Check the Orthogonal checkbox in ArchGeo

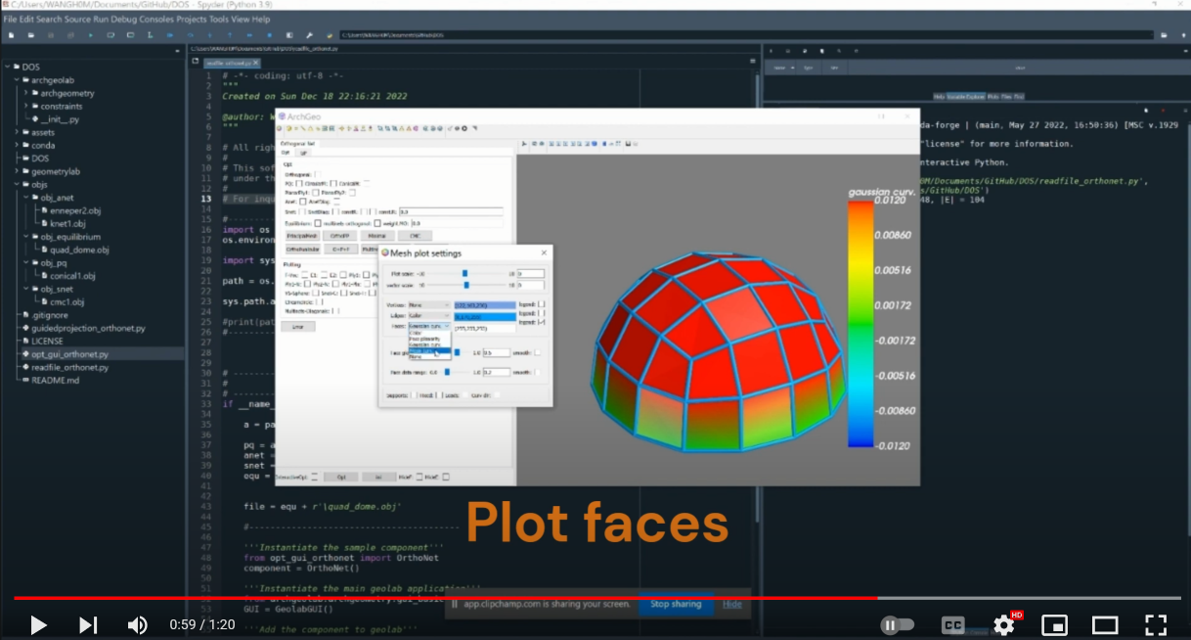317,173
